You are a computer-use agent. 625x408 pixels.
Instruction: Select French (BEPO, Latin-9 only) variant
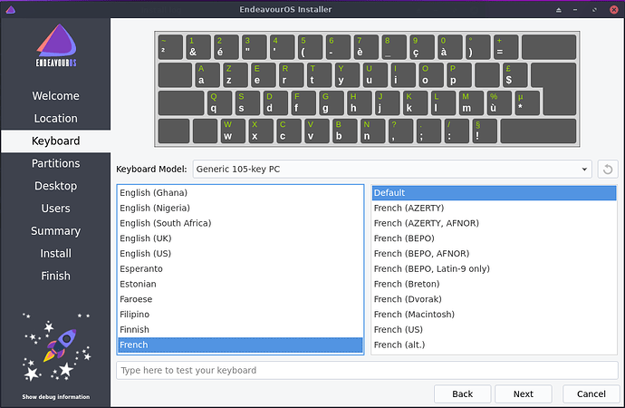click(x=494, y=268)
